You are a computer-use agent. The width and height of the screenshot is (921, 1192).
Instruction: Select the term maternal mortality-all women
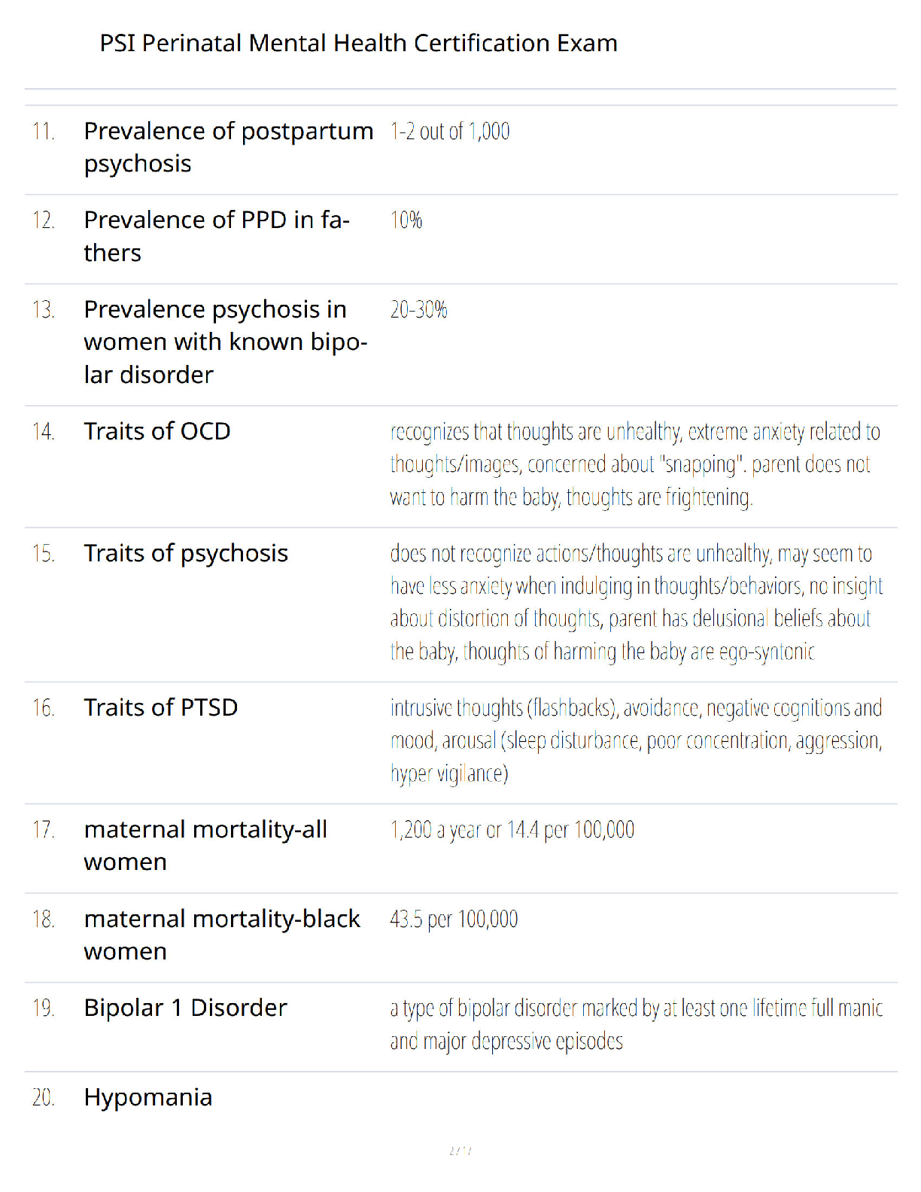tap(205, 846)
